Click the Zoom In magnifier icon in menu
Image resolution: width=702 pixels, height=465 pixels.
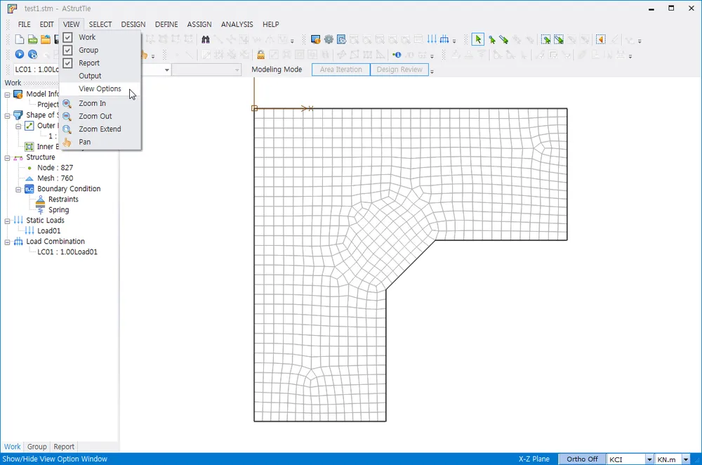(x=67, y=103)
